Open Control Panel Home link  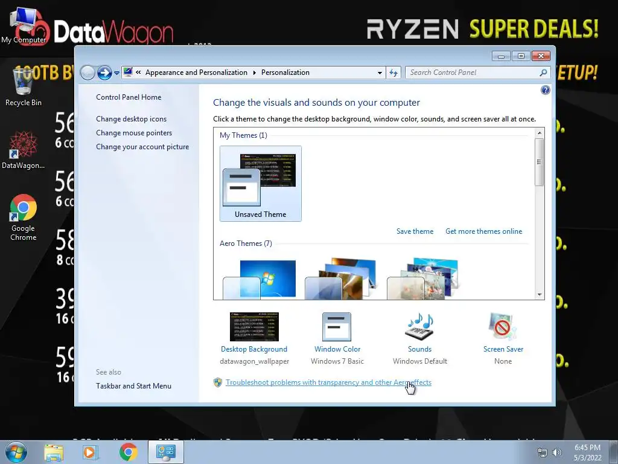point(129,97)
